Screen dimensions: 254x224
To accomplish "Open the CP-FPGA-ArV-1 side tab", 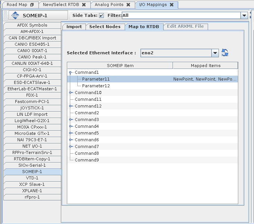I will pyautogui.click(x=32, y=76).
